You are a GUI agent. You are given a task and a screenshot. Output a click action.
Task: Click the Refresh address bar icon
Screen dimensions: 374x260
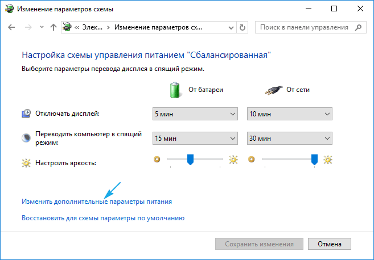point(243,27)
